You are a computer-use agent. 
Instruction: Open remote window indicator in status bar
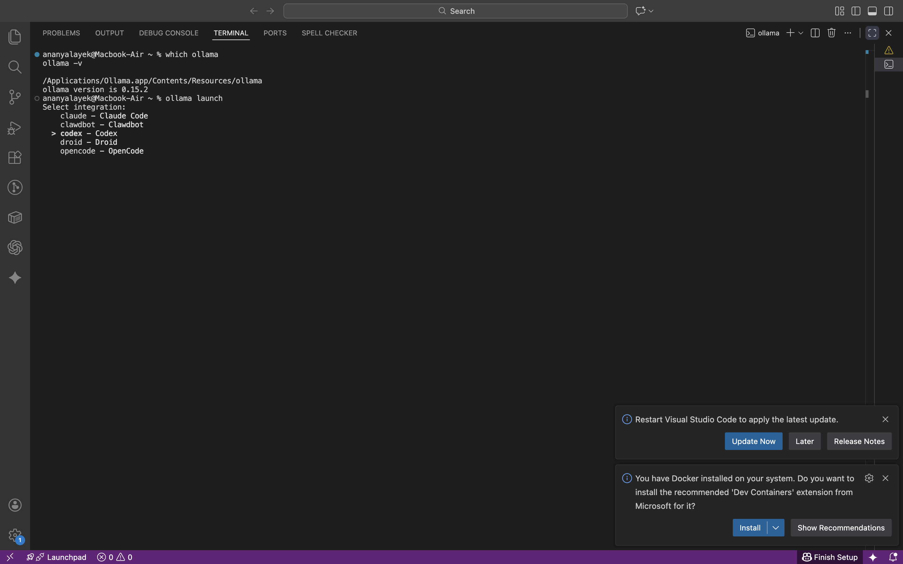click(x=10, y=557)
